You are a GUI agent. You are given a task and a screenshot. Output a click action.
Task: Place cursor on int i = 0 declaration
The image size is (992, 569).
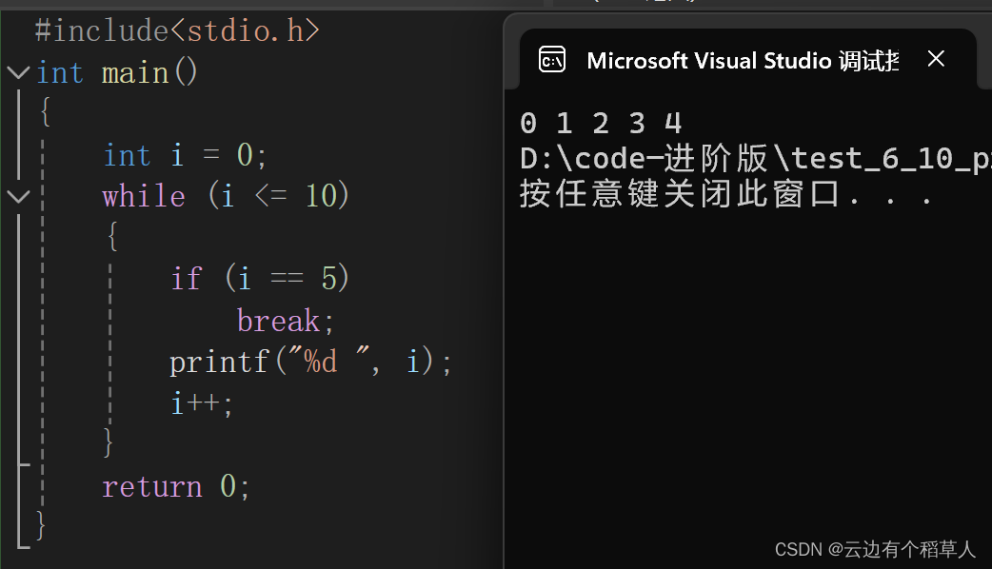click(x=186, y=155)
